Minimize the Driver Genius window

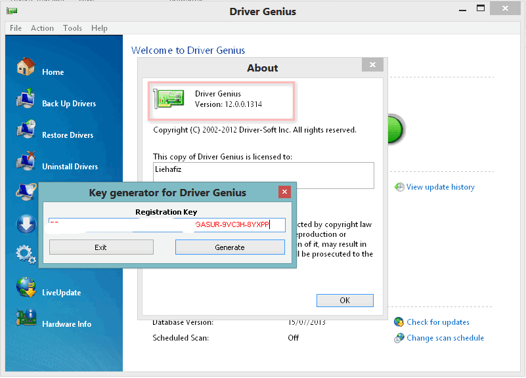click(462, 10)
